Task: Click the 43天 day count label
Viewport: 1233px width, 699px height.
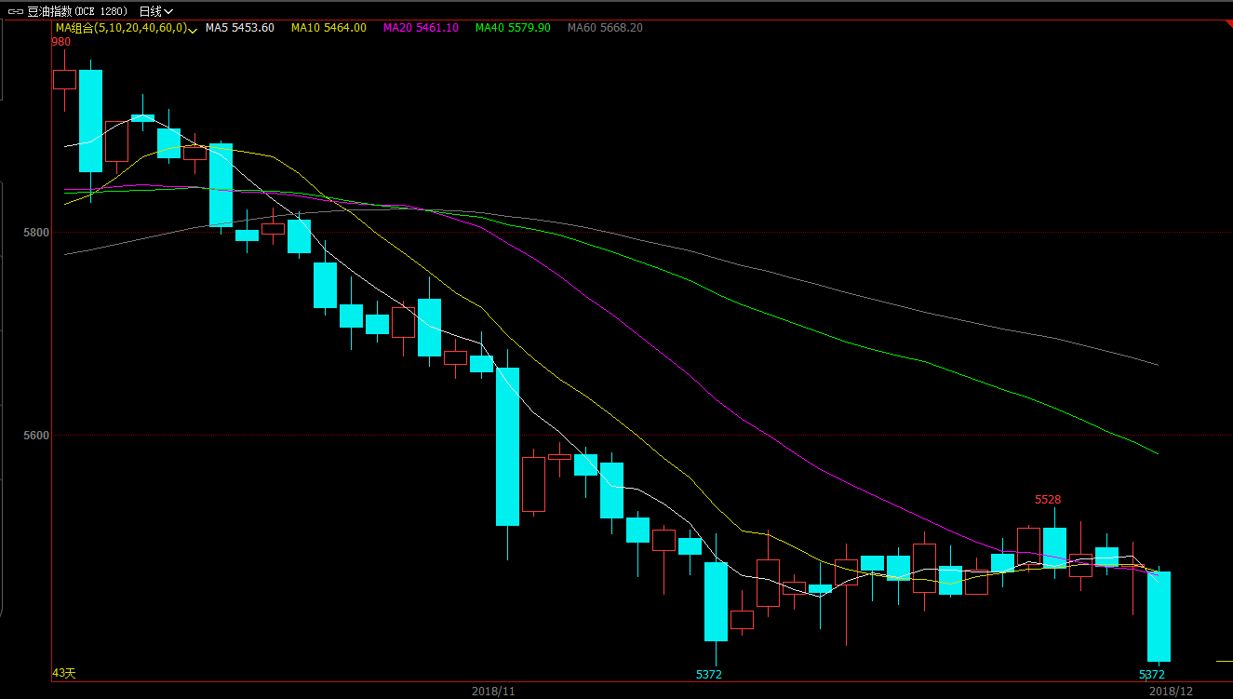Action: pos(63,673)
